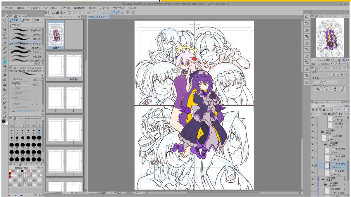Image resolution: width=351 pixels, height=197 pixels.
Task: Click the border effect circle icon
Action: [x=330, y=75]
